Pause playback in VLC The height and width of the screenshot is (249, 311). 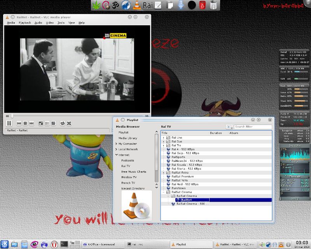[x=9, y=123]
